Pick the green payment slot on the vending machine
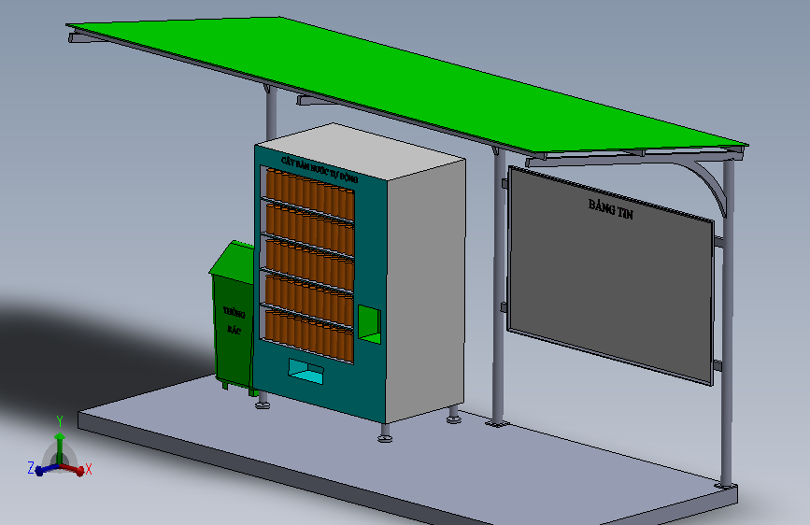The height and width of the screenshot is (525, 810). tap(369, 324)
